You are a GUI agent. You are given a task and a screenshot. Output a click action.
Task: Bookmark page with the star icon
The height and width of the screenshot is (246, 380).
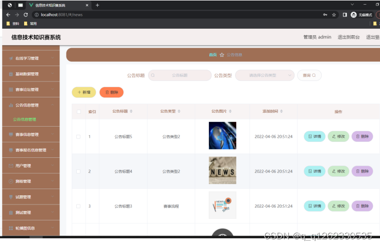334,15
